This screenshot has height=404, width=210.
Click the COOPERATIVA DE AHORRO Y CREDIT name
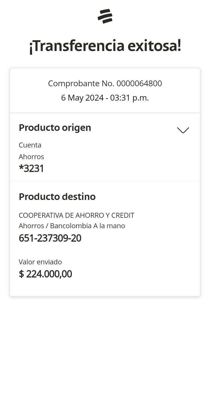coord(76,215)
